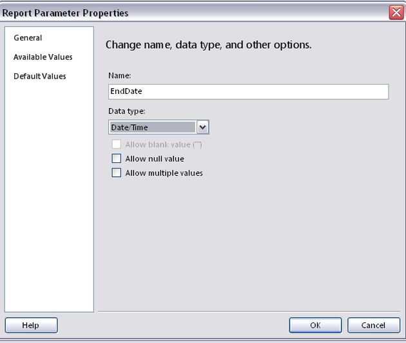Click the "Data type:" field label
406x343 pixels.
point(127,111)
